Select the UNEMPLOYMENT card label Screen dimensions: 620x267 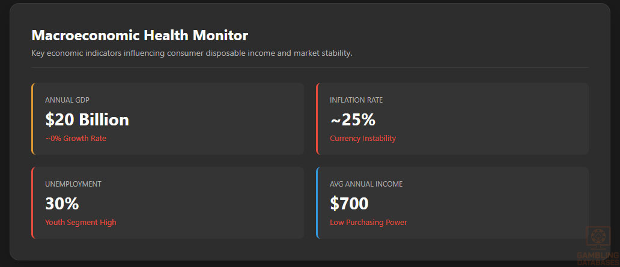point(73,184)
